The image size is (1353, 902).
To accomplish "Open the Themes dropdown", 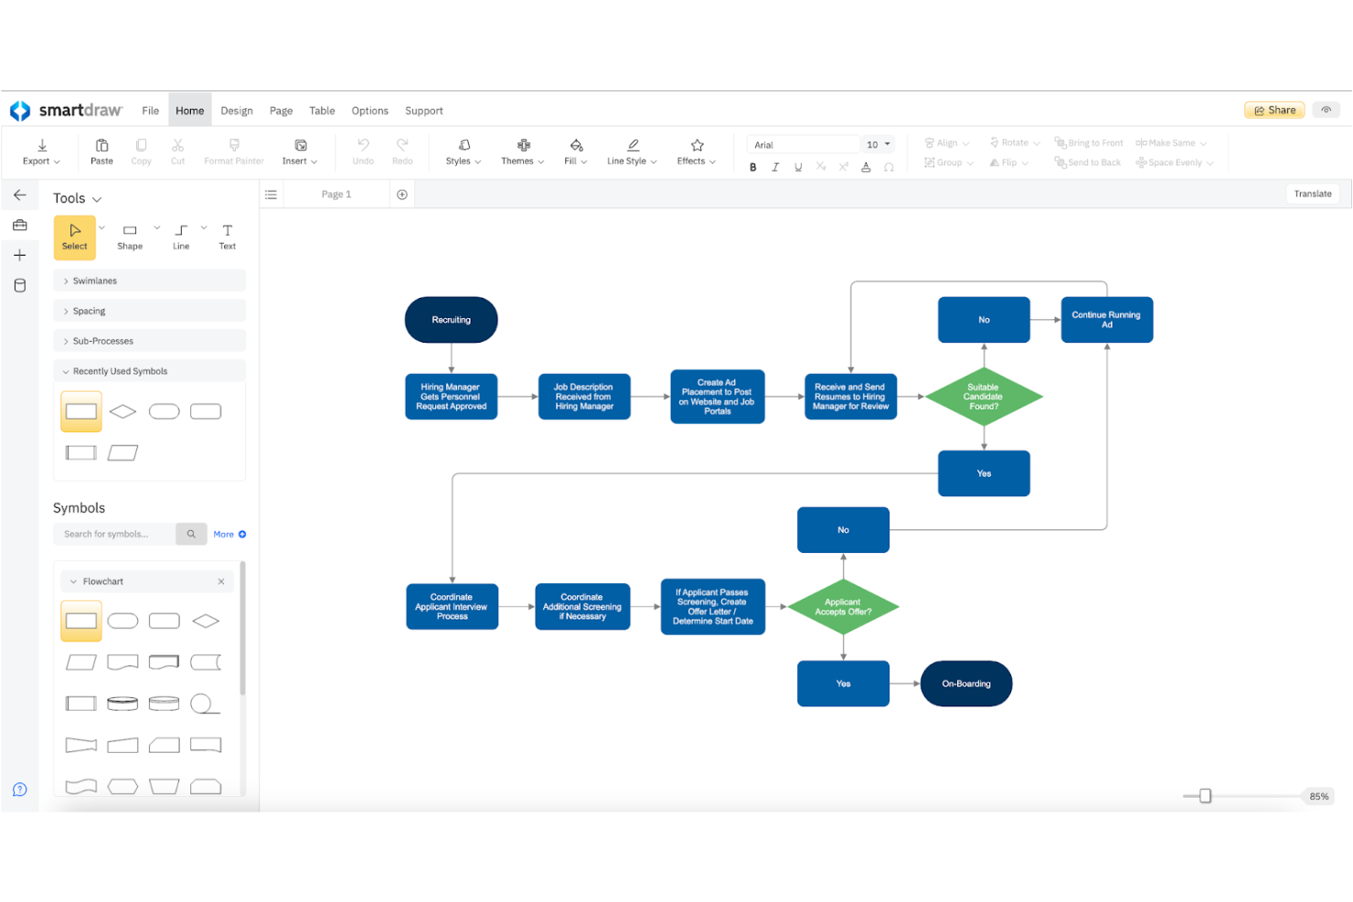I will click(523, 152).
